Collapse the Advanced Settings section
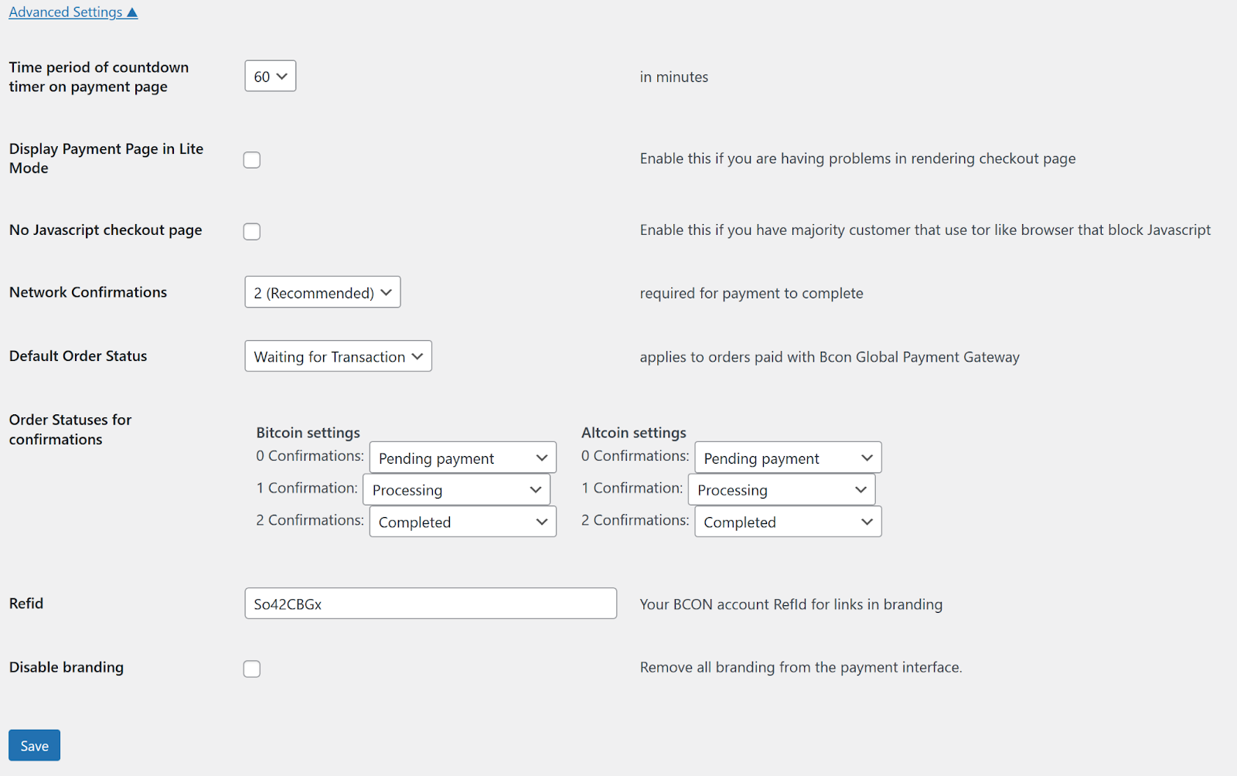The height and width of the screenshot is (776, 1237). coord(73,12)
